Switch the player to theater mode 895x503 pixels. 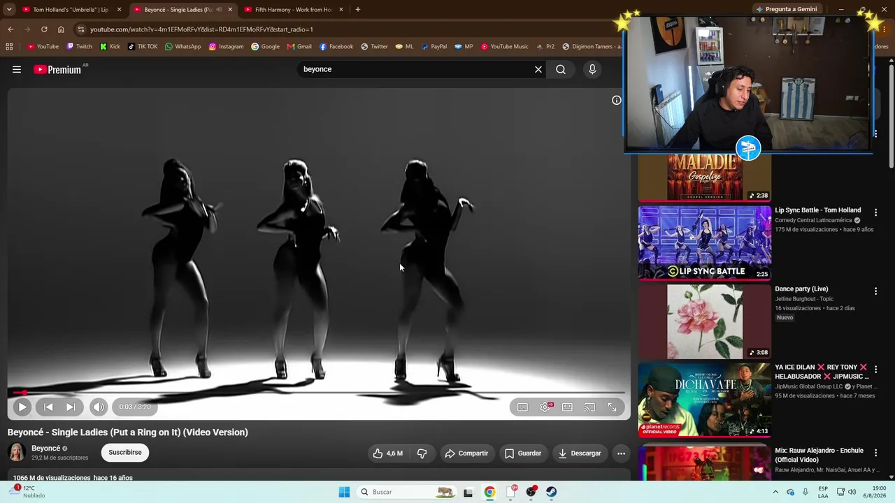click(567, 407)
